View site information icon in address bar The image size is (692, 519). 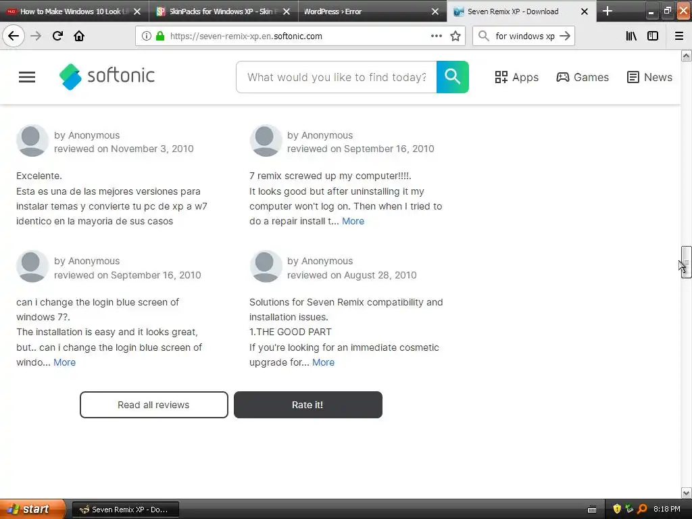pos(147,36)
